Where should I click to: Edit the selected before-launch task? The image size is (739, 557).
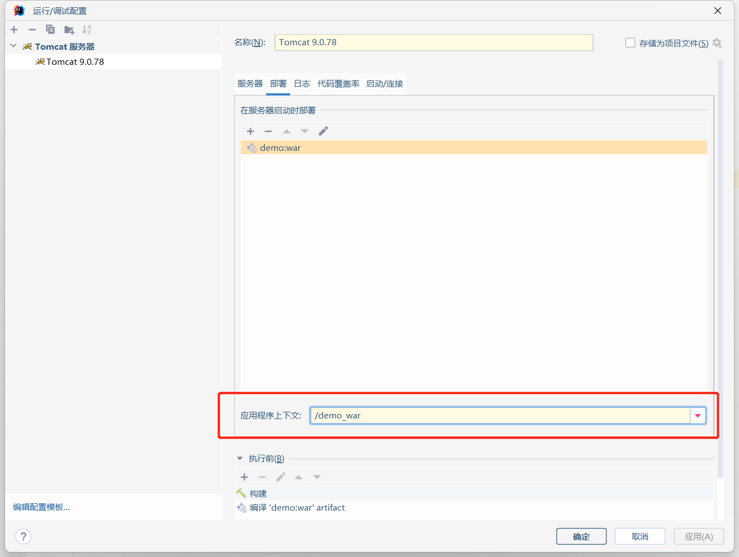(281, 477)
